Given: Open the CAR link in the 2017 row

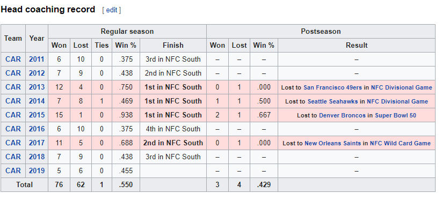Looking at the screenshot, I should pyautogui.click(x=13, y=143).
